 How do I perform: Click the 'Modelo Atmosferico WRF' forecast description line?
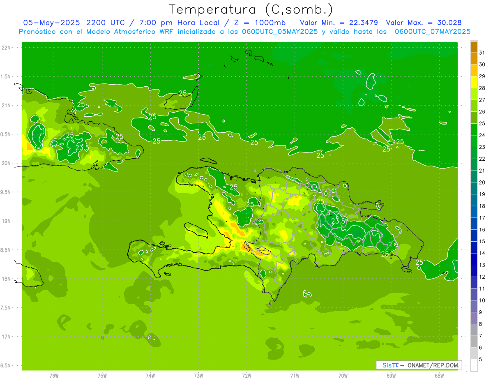tap(244, 31)
